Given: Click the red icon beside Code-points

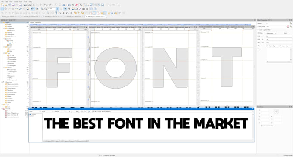Looking at the screenshot, I should point(288,27).
